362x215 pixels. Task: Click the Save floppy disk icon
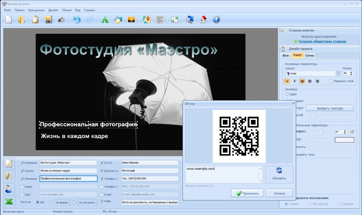tap(48, 20)
